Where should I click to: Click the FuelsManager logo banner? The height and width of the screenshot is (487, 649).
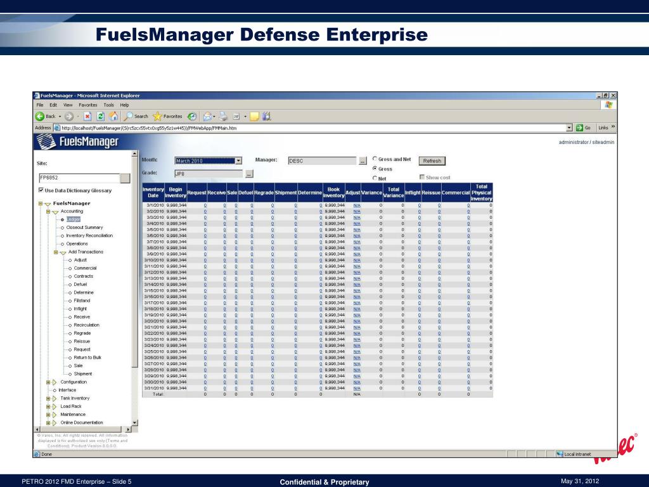pos(78,141)
